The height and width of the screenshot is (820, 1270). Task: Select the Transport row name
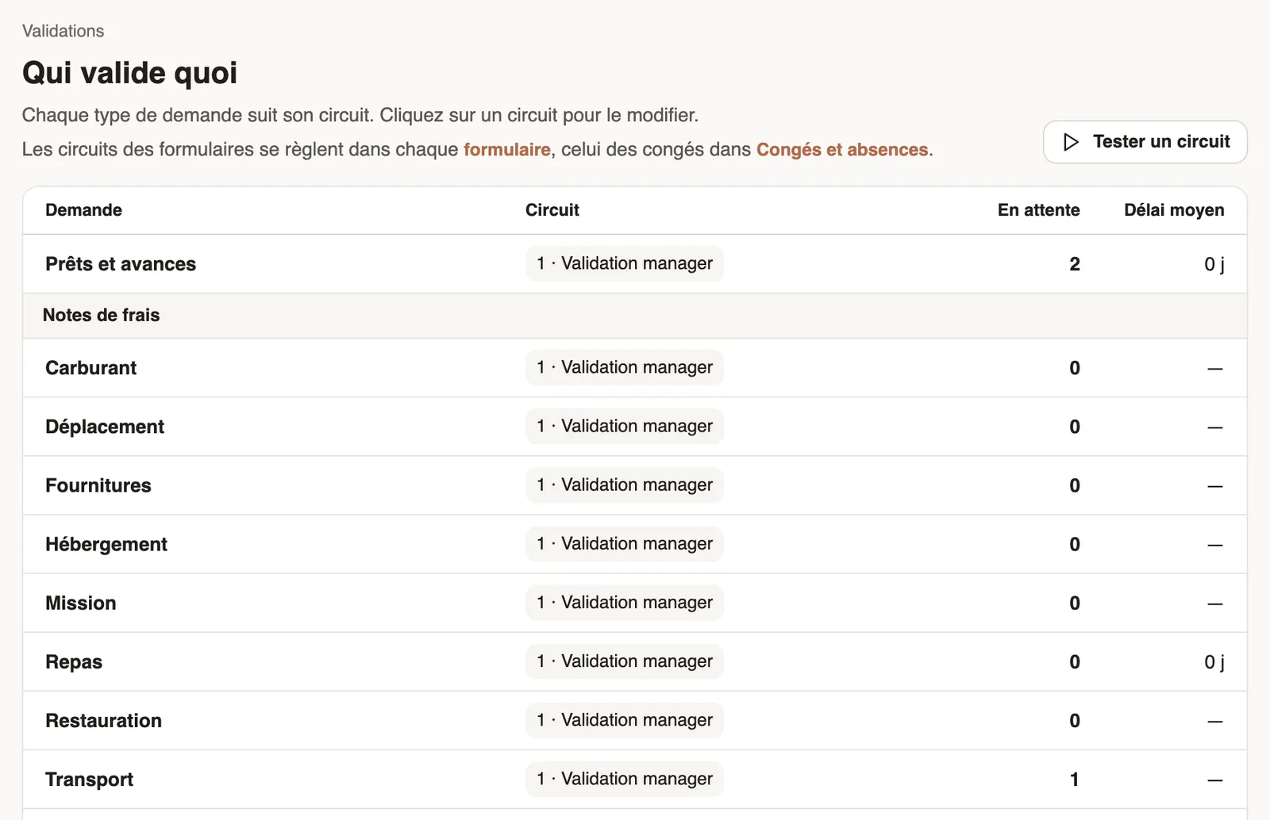[89, 780]
